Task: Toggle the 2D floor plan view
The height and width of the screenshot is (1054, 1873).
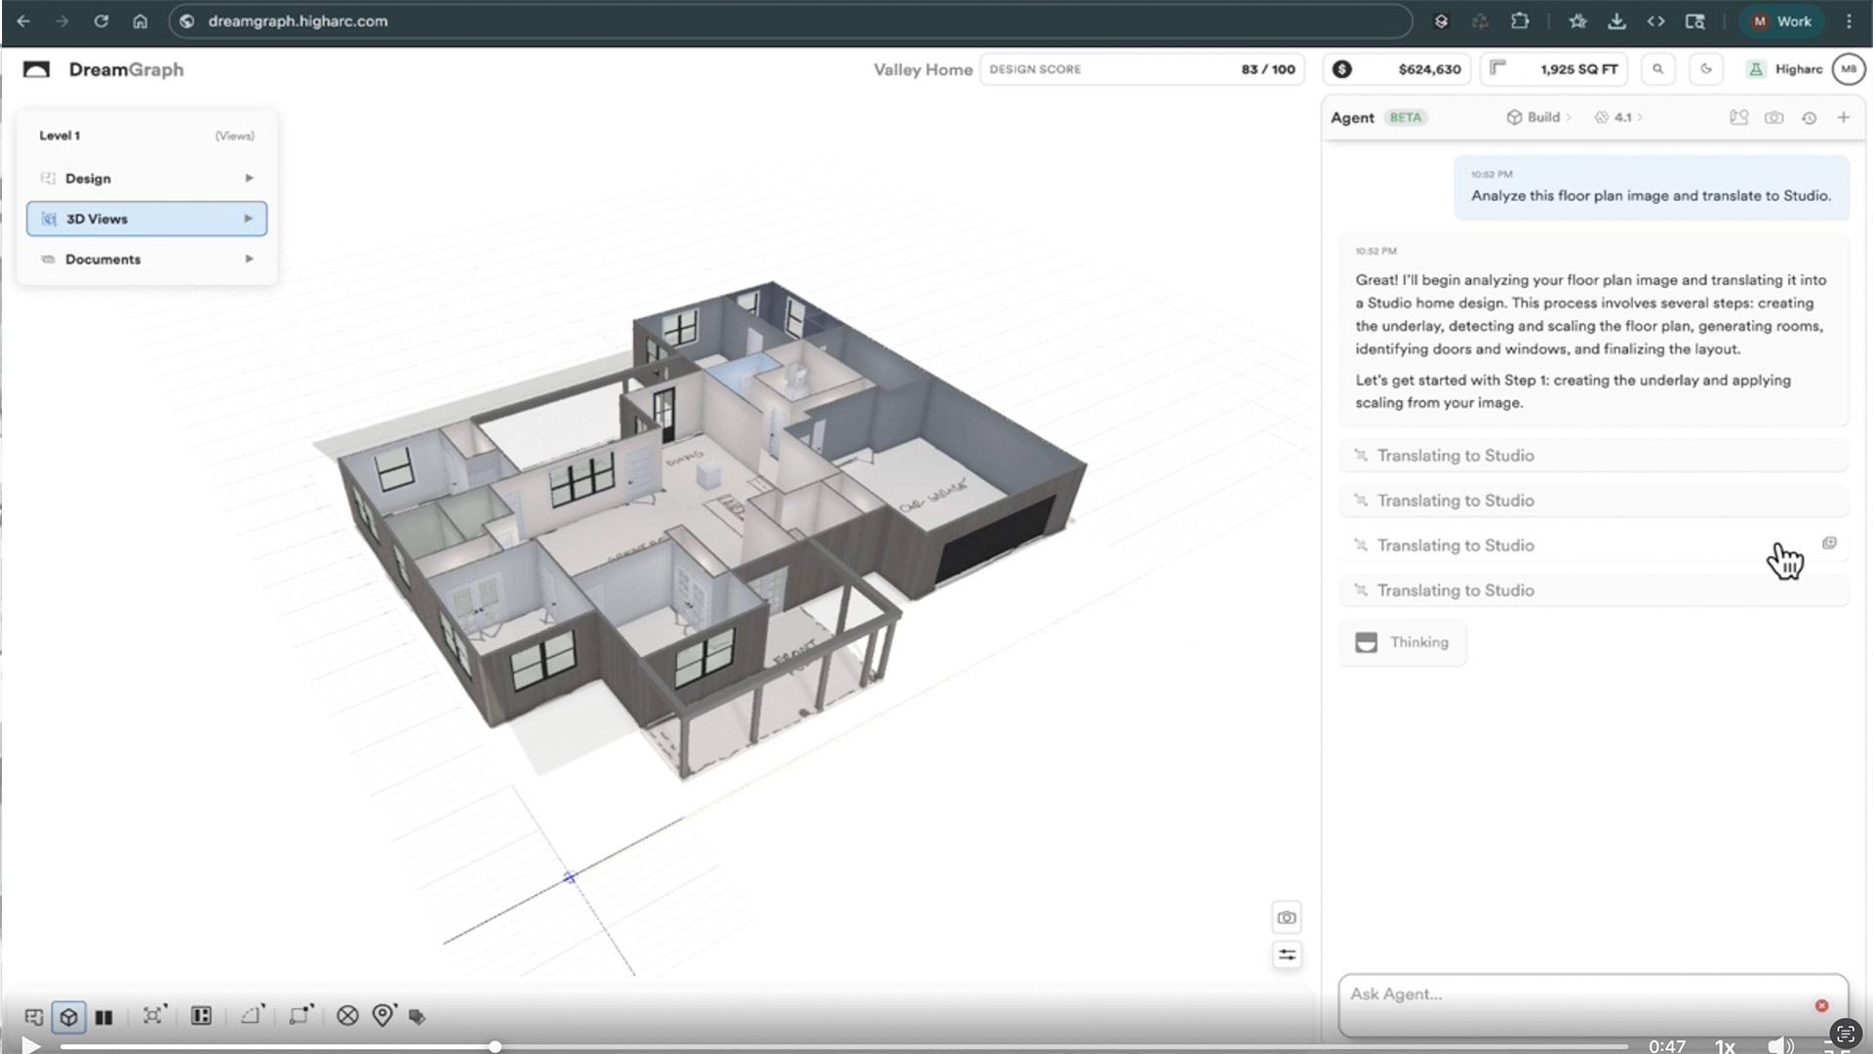Action: (x=34, y=1017)
